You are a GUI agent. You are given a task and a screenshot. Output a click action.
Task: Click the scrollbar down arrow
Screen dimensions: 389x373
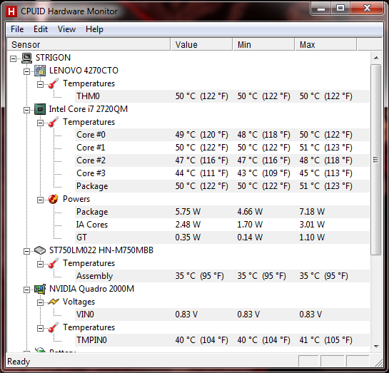click(376, 346)
